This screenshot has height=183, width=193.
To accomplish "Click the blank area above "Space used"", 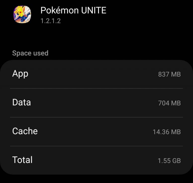I will [96, 38].
